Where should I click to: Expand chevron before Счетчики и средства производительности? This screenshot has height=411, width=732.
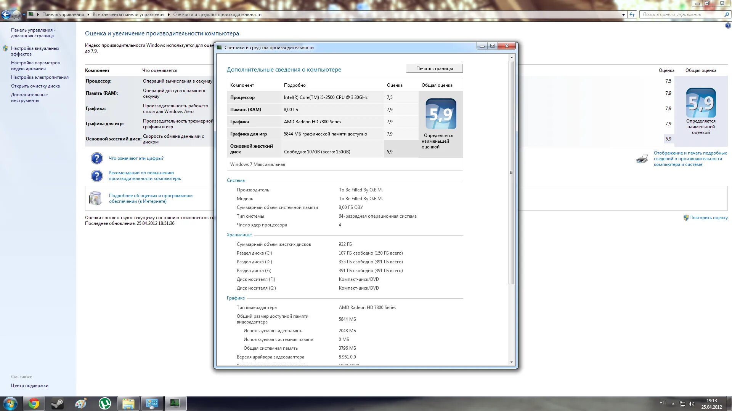pos(169,14)
